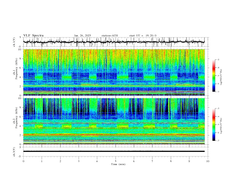
Task: Click the lower color scale bar
Action: click(x=214, y=125)
